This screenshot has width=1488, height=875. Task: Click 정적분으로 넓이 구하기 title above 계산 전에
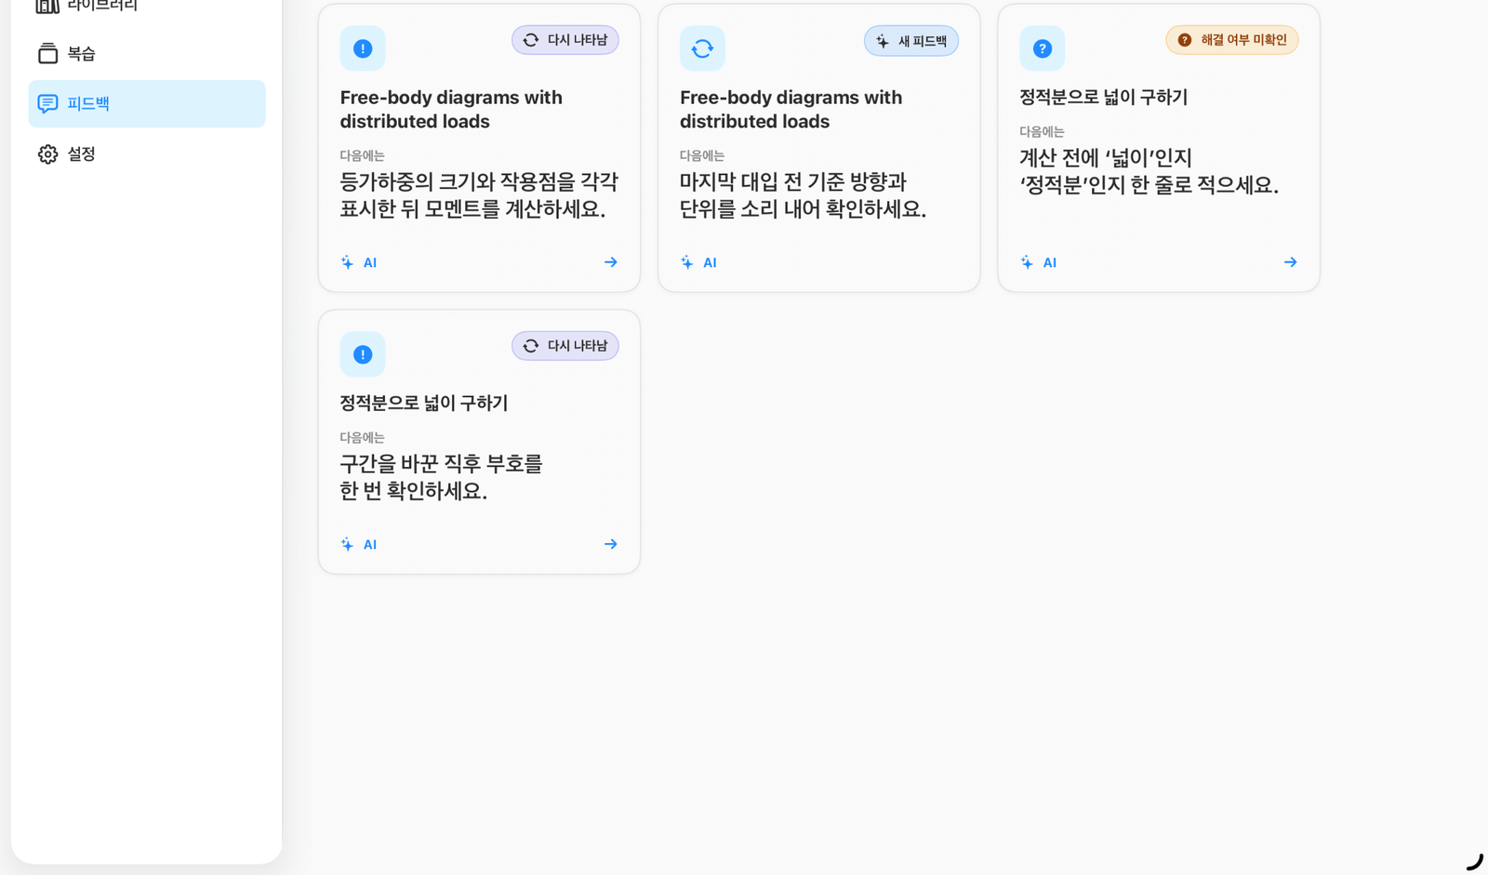1104,97
